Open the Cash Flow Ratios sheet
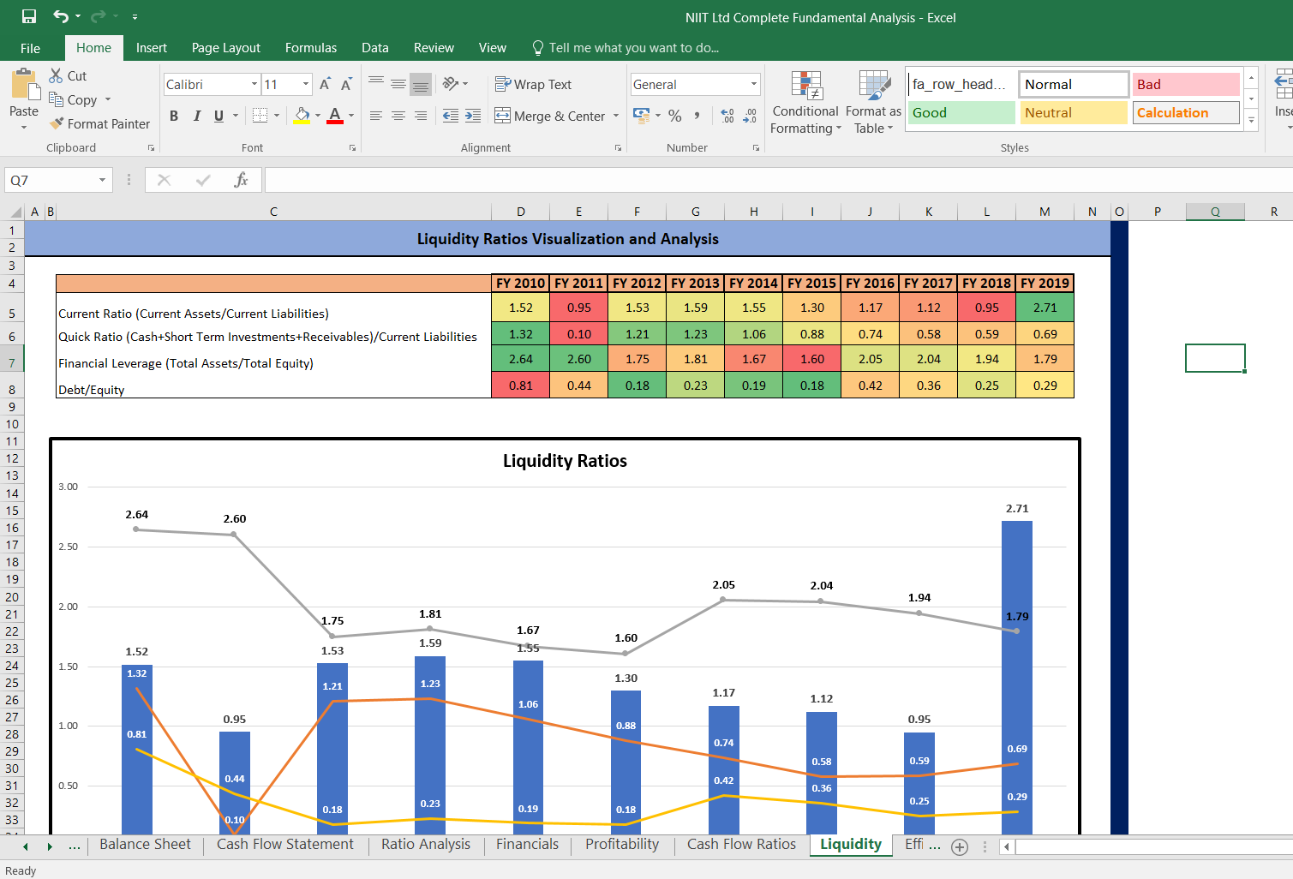Image resolution: width=1293 pixels, height=879 pixels. 742,844
